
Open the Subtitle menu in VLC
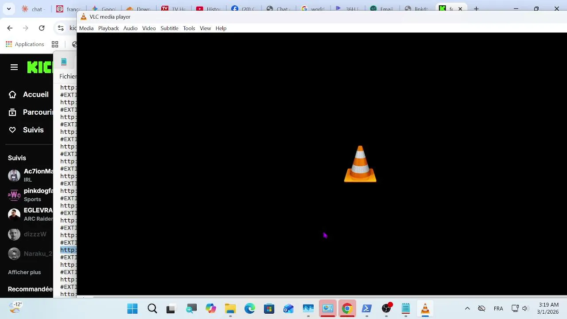coord(169,28)
